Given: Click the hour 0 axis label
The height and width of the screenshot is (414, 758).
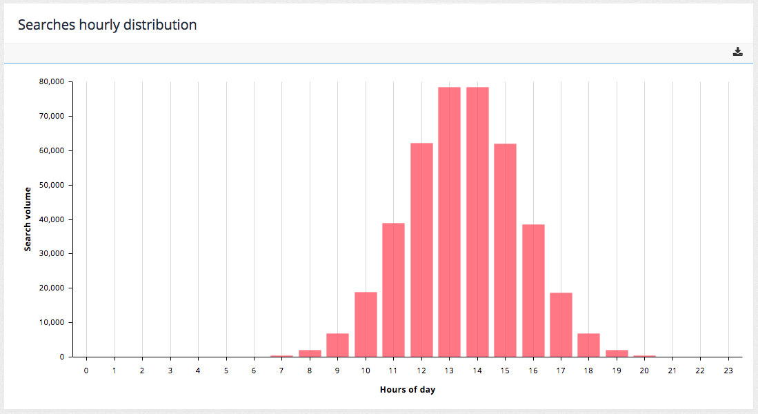Looking at the screenshot, I should pos(86,370).
